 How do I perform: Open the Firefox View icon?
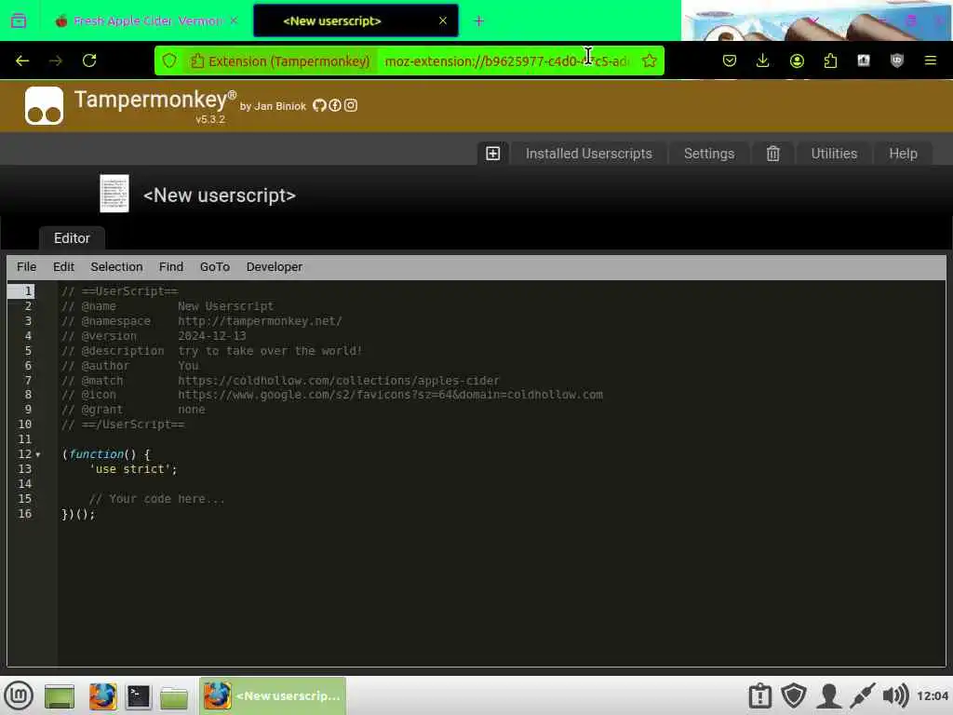(19, 20)
